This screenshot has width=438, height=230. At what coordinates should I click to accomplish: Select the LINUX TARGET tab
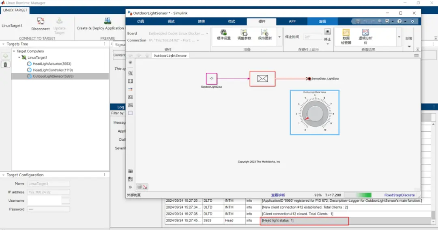coord(15,10)
